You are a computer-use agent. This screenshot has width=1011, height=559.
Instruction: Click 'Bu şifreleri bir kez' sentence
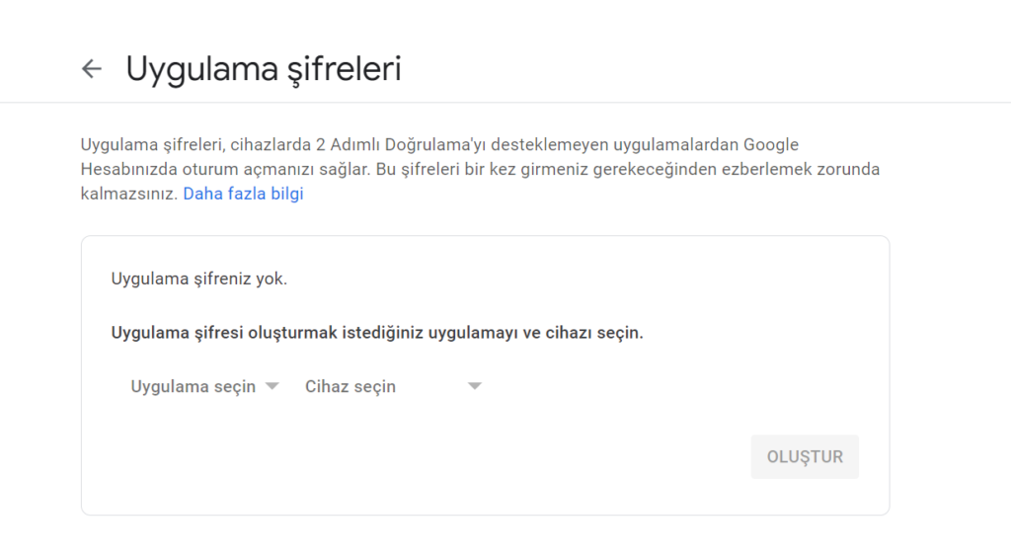[449, 170]
